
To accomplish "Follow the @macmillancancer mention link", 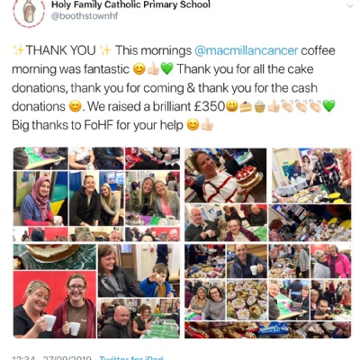I will point(247,50).
